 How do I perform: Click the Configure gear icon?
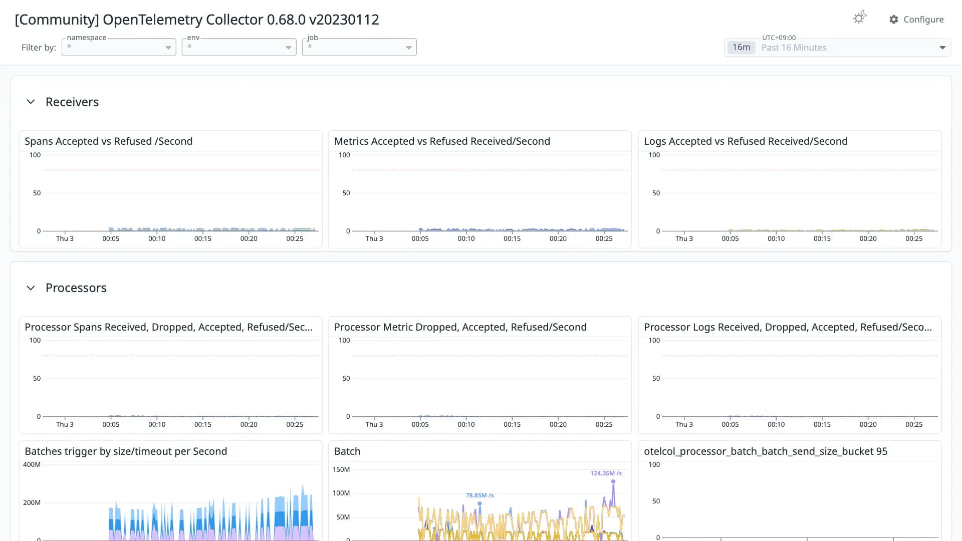(894, 20)
